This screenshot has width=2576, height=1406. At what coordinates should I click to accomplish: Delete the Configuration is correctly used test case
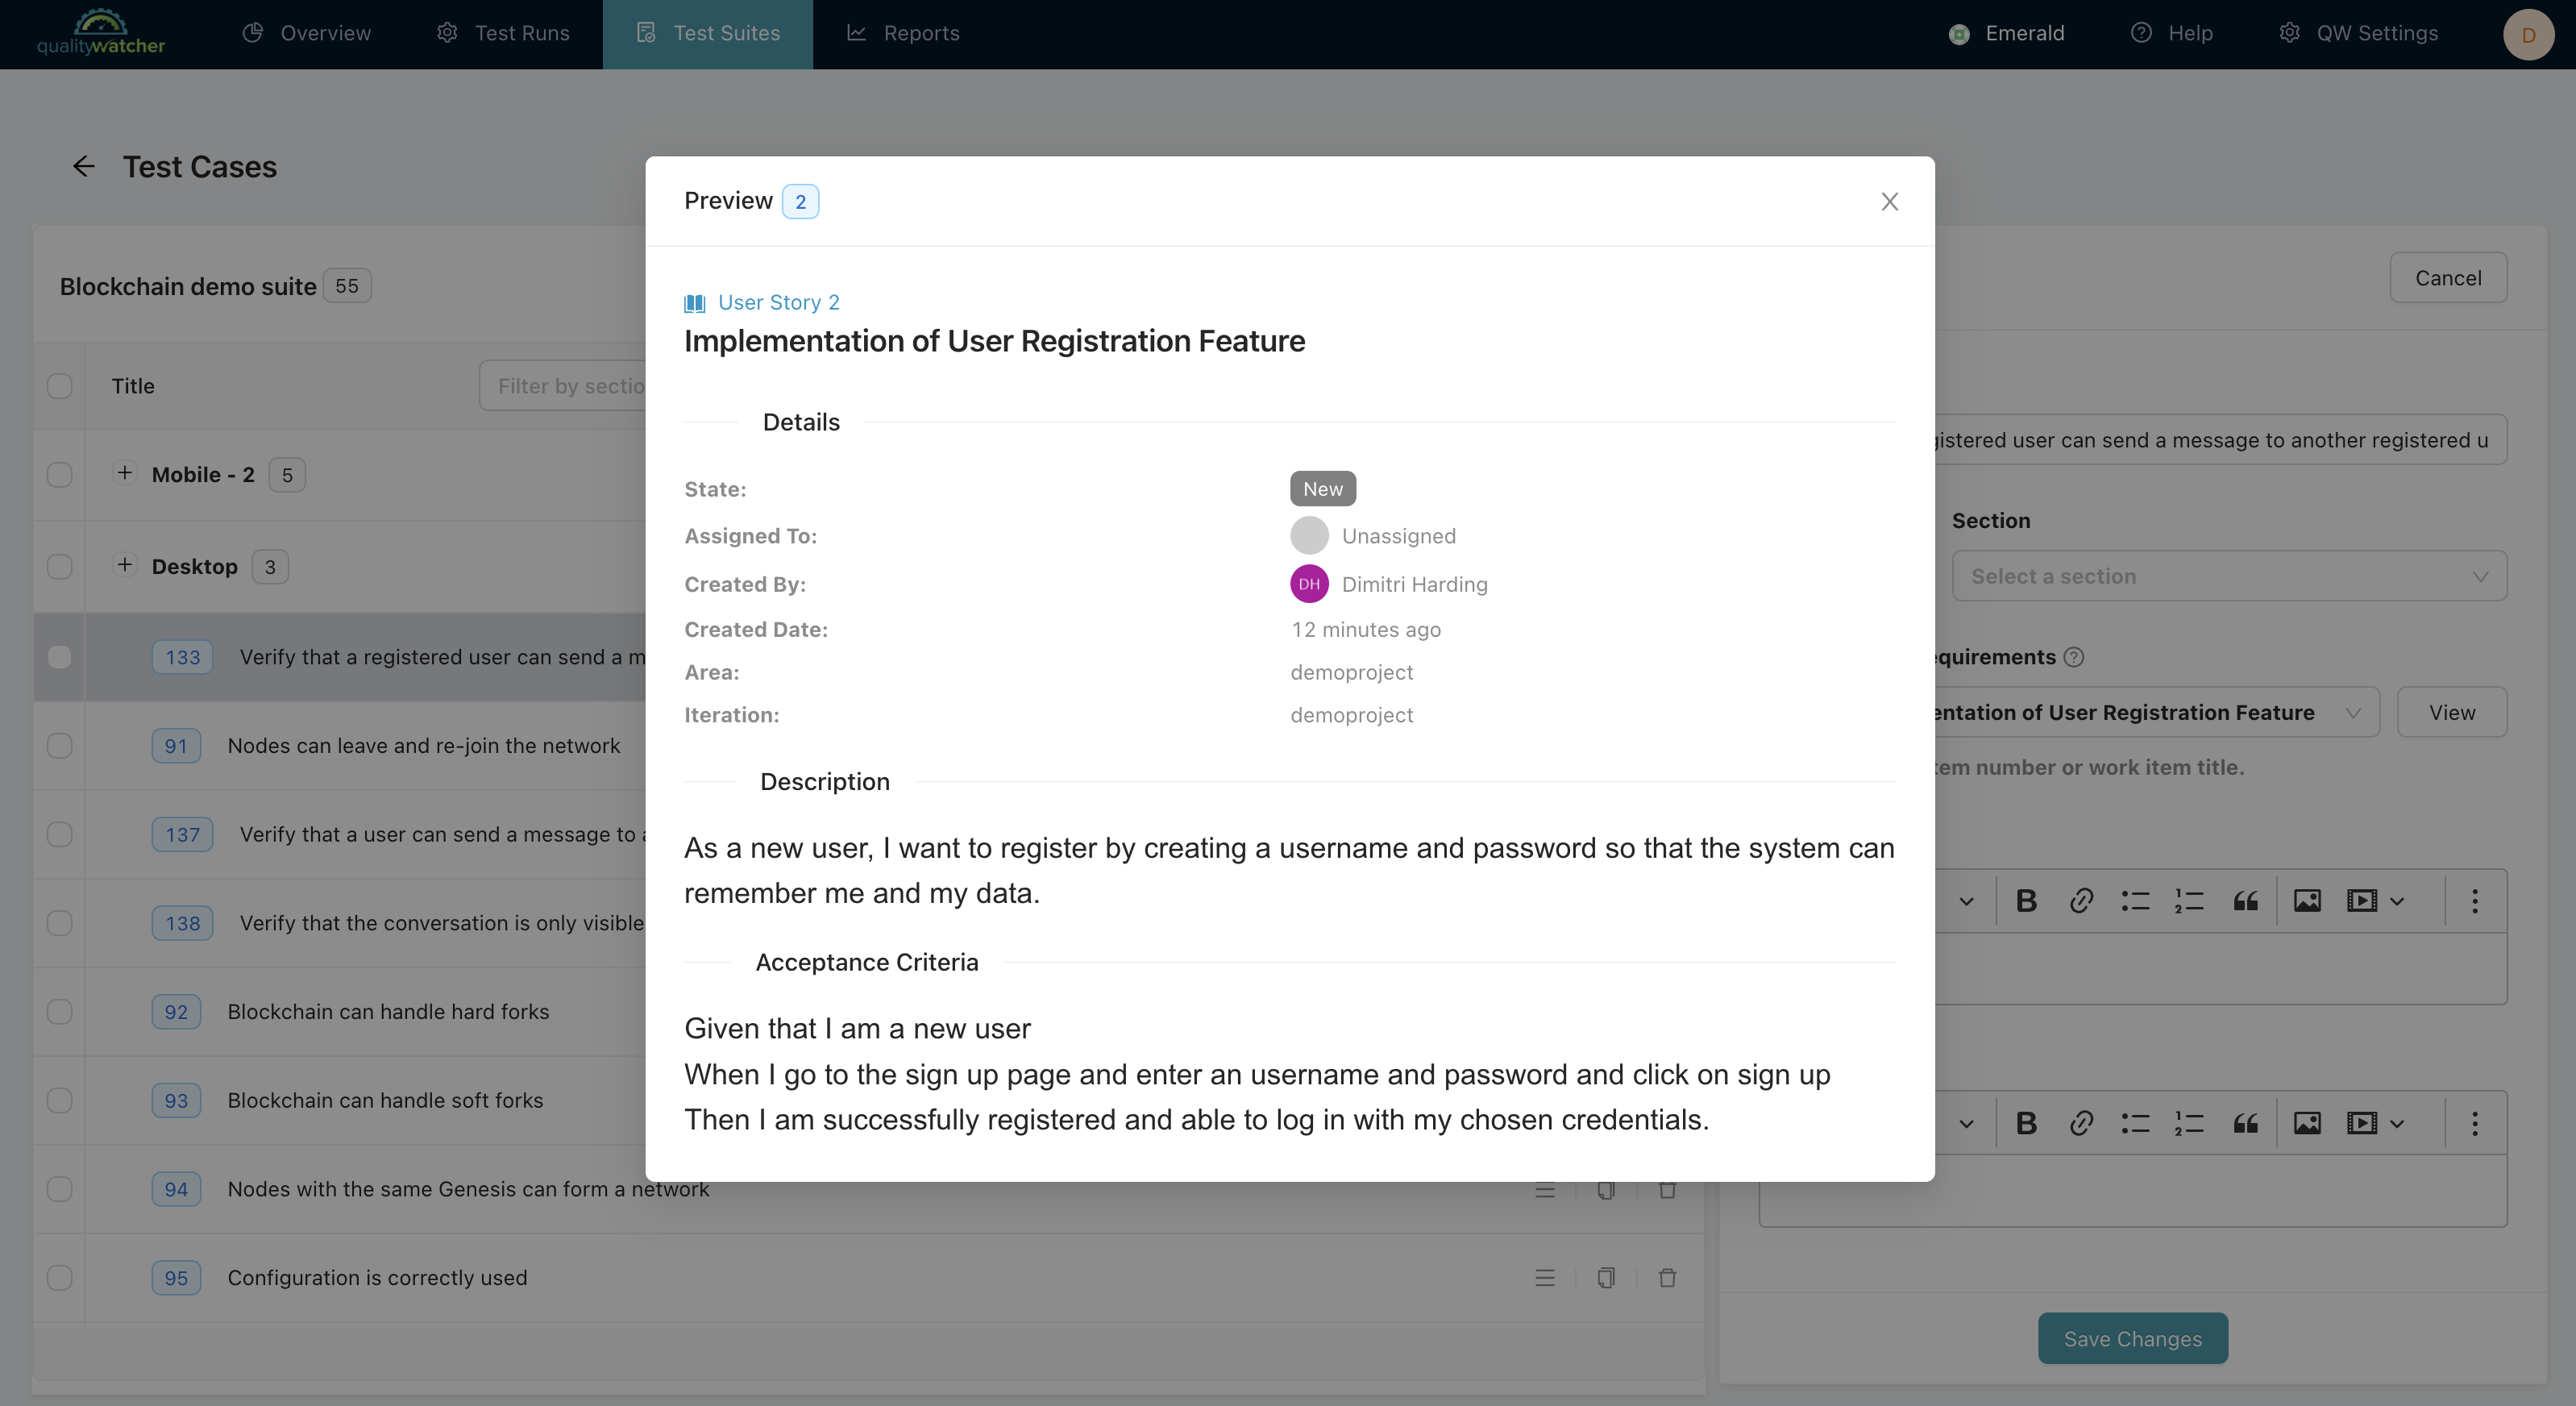click(1667, 1277)
